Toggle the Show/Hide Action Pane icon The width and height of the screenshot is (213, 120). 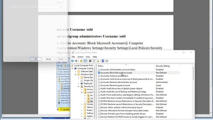[x=107, y=61]
